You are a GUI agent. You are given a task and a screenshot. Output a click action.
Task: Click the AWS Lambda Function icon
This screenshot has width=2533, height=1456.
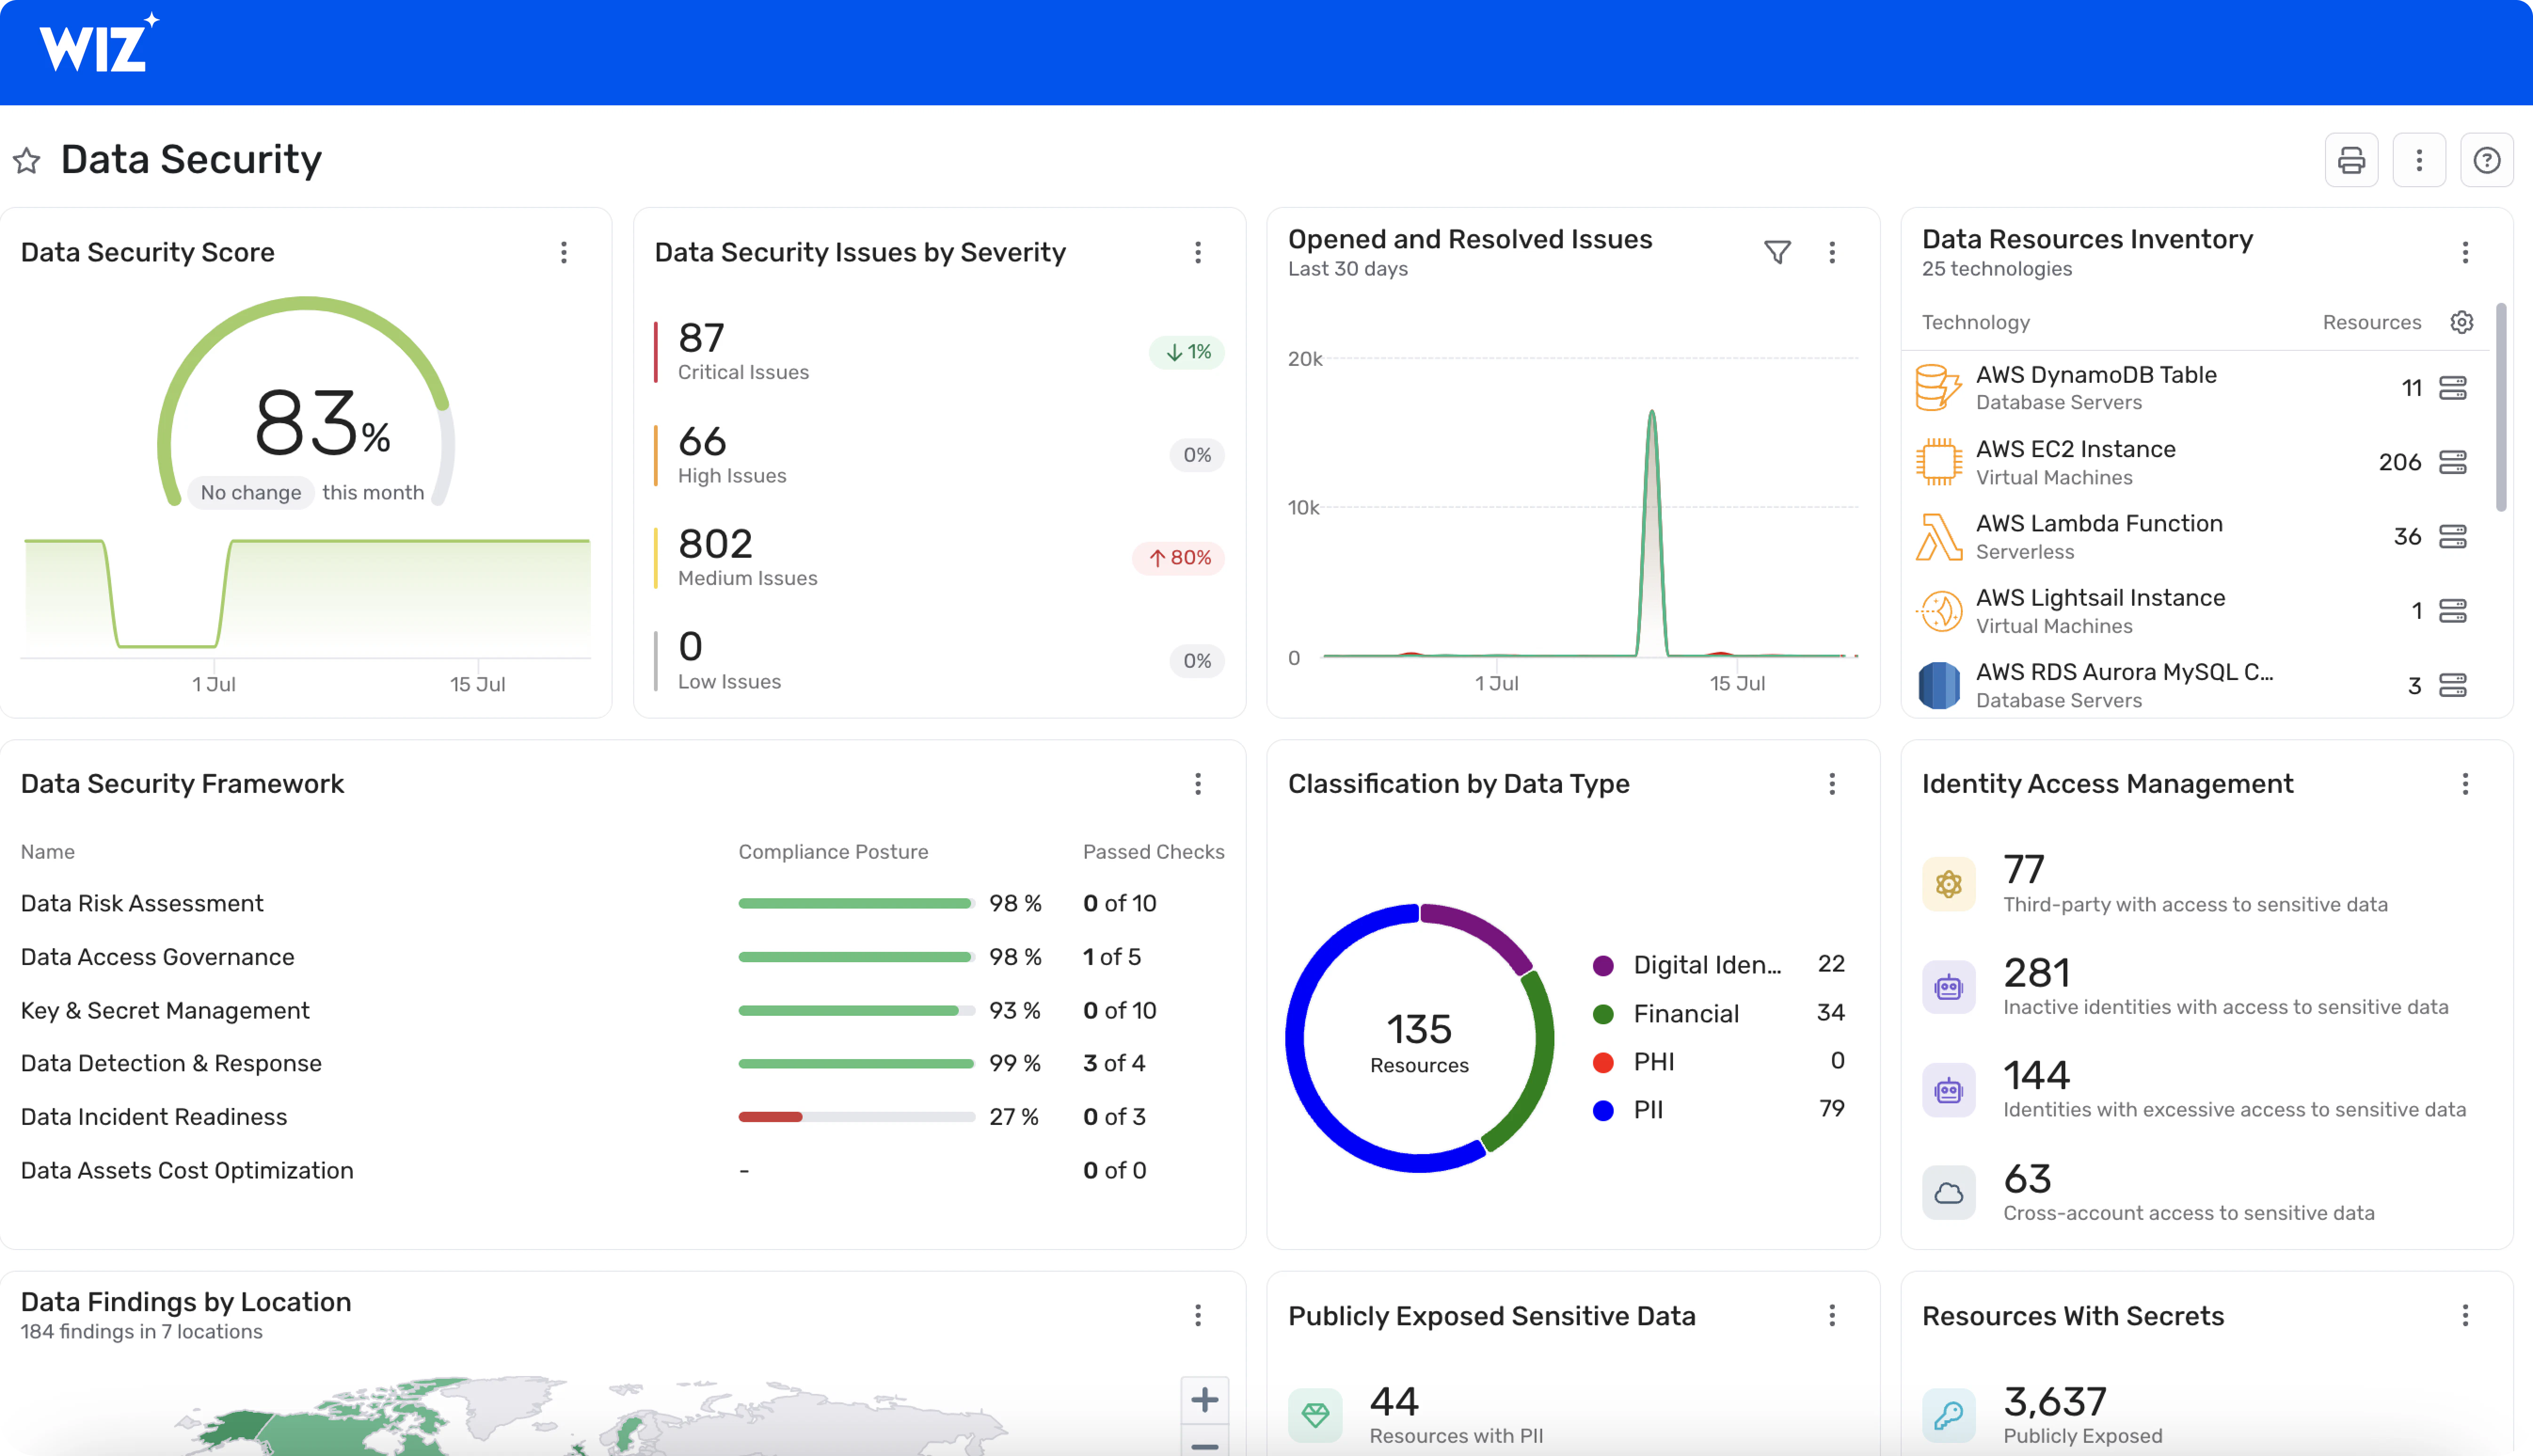[1939, 537]
